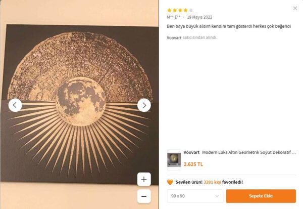Open the product thumbnail image
Image resolution: width=303 pixels, height=209 pixels.
coord(174,159)
